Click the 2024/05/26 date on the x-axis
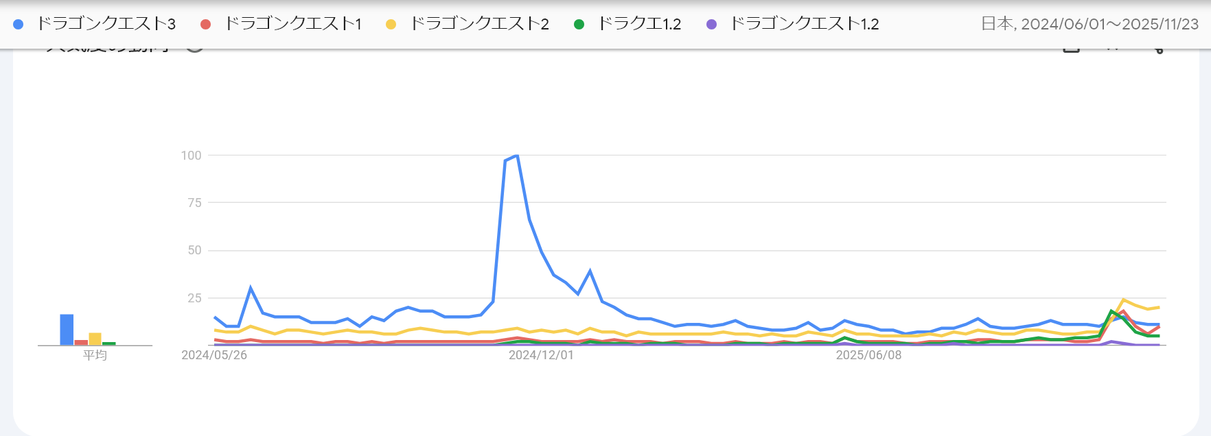Screen dimensions: 1211x436 pyautogui.click(x=214, y=355)
